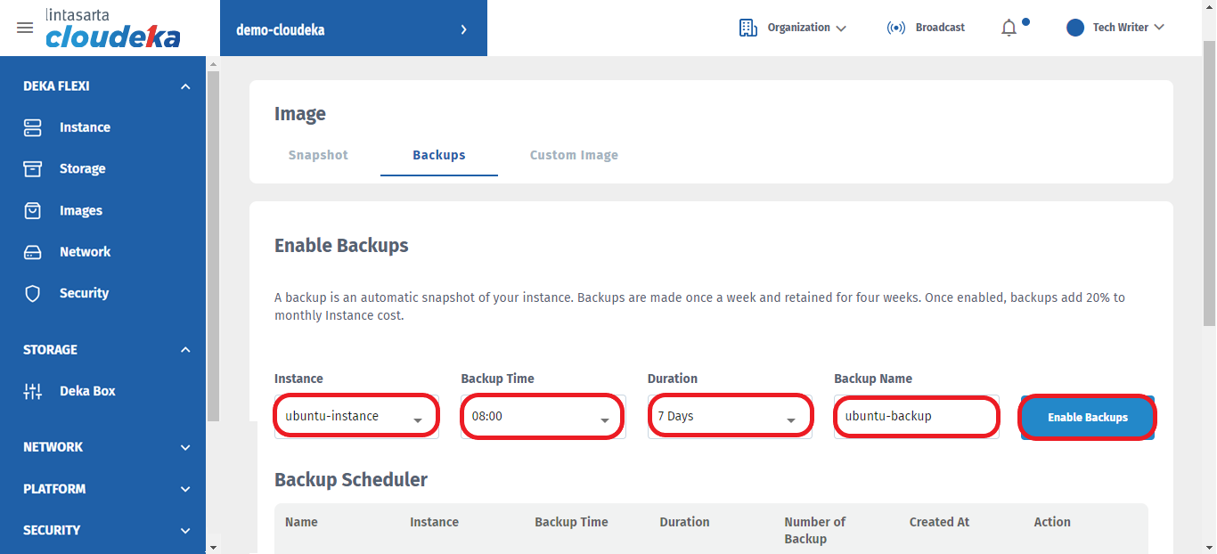Viewport: 1217px width, 554px height.
Task: Click the Broadcast signal icon
Action: (x=895, y=28)
